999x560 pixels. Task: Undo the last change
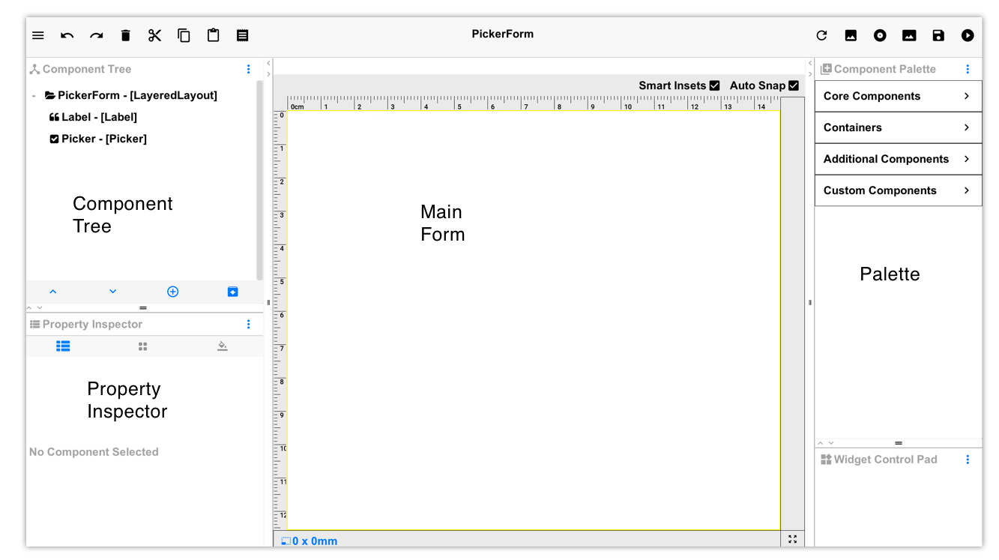[x=67, y=34]
